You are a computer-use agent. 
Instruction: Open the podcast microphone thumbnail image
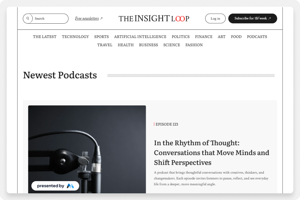tap(87, 149)
